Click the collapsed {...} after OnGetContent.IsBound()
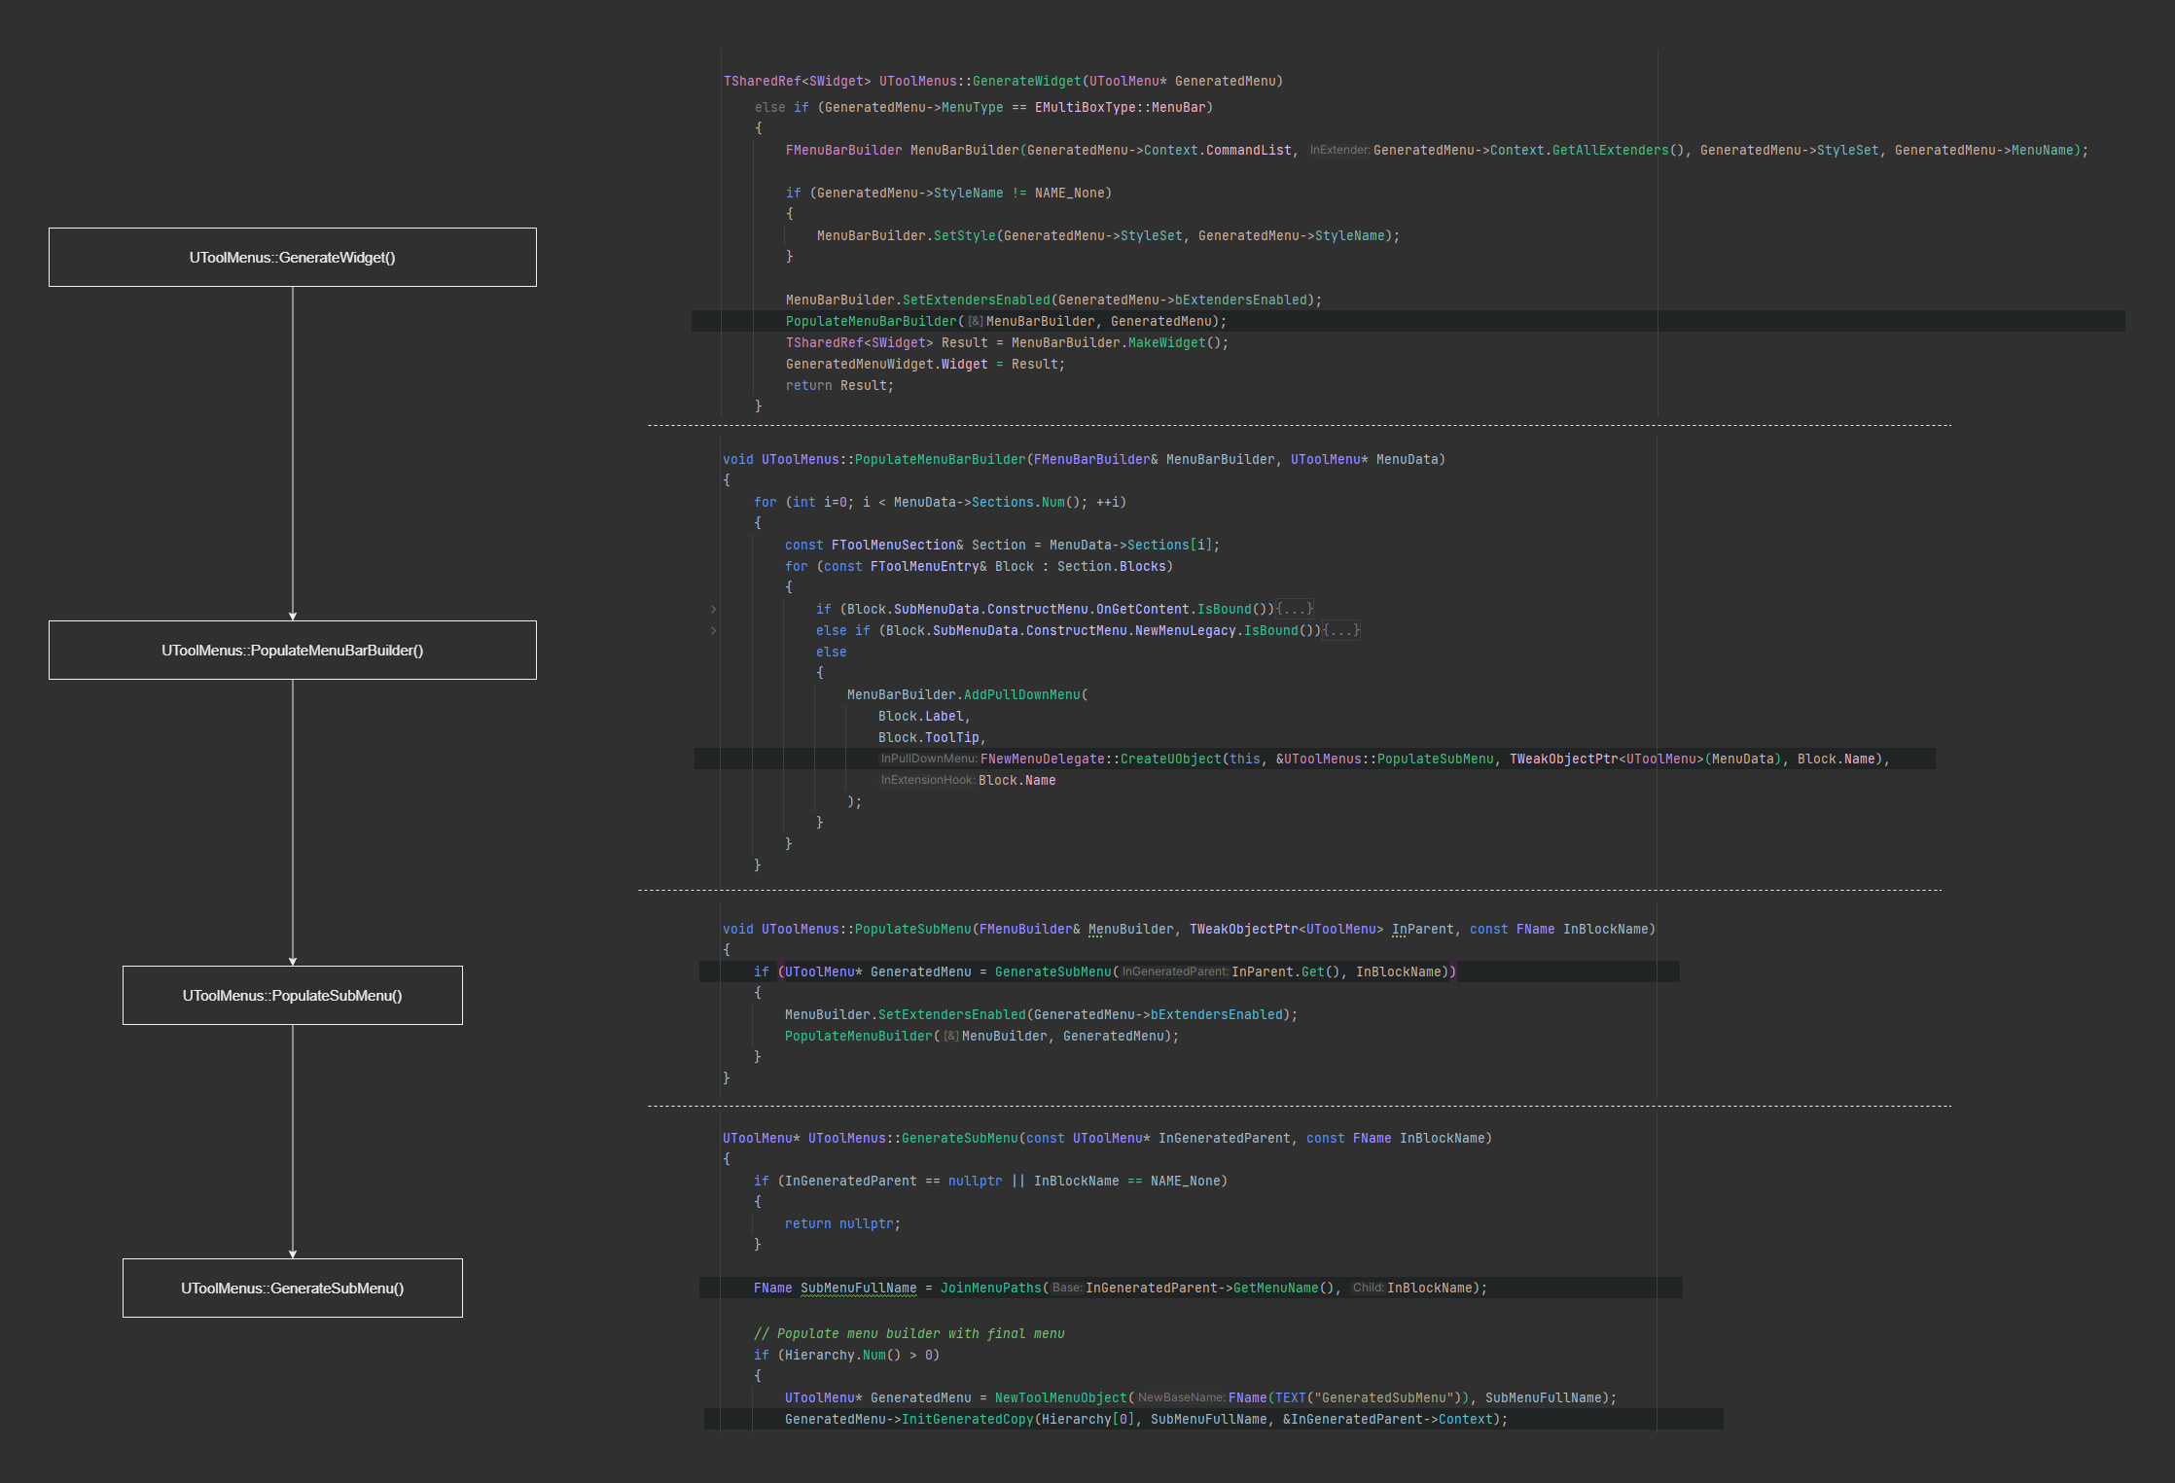The image size is (2175, 1483). (1295, 610)
